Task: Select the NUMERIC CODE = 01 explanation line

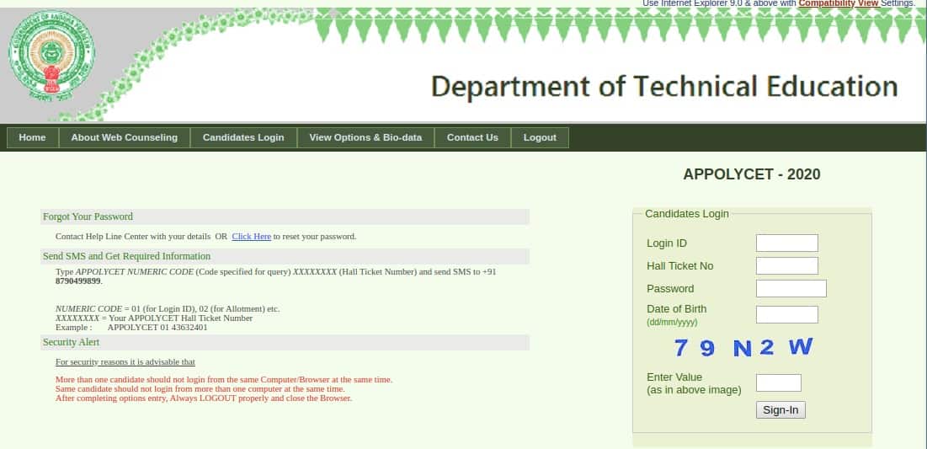Action: coord(168,309)
